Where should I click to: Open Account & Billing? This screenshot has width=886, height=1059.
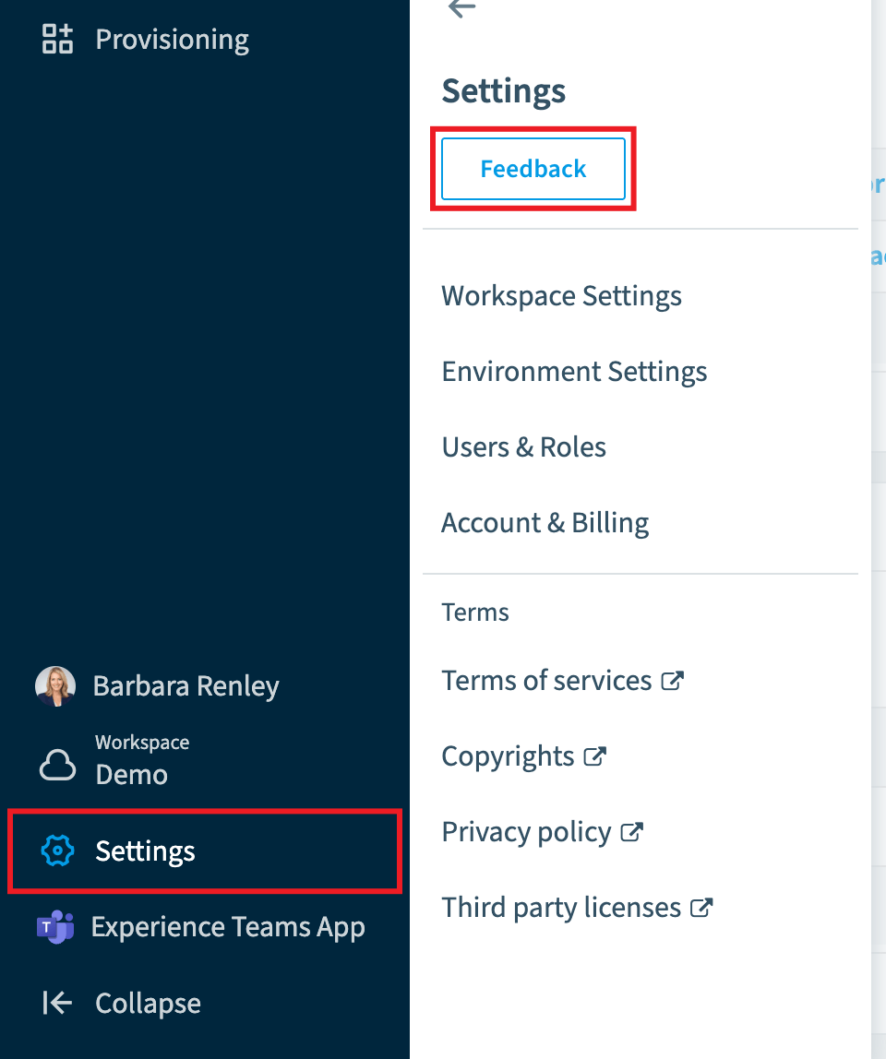pos(545,523)
